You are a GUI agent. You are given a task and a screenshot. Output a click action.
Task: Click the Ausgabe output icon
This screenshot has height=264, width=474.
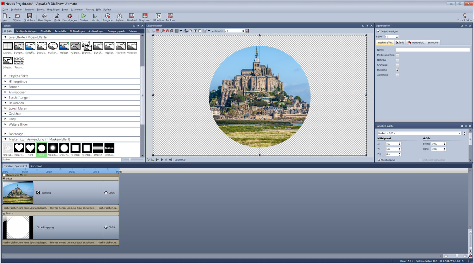pyautogui.click(x=107, y=16)
